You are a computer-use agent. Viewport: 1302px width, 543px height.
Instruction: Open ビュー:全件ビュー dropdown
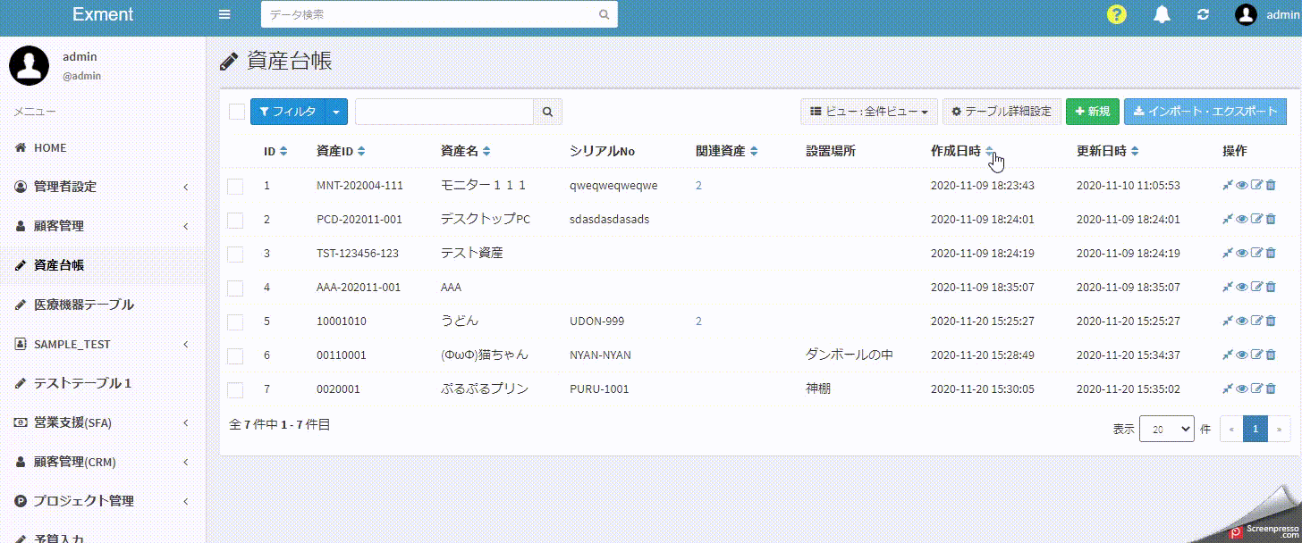pos(869,112)
